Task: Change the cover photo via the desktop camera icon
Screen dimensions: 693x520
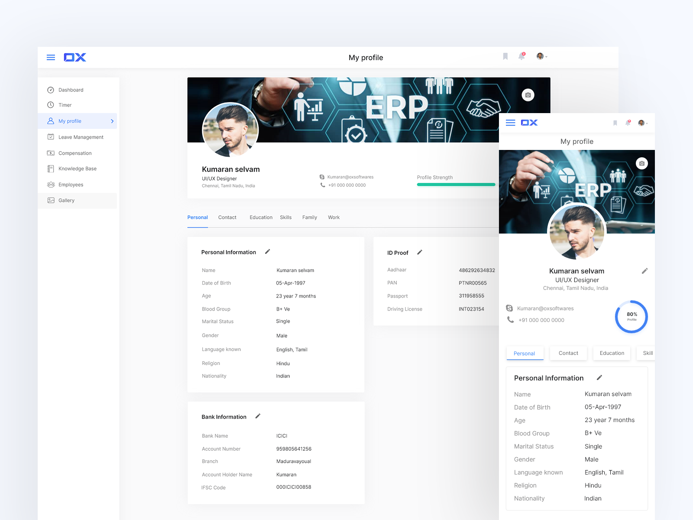Action: 528,95
